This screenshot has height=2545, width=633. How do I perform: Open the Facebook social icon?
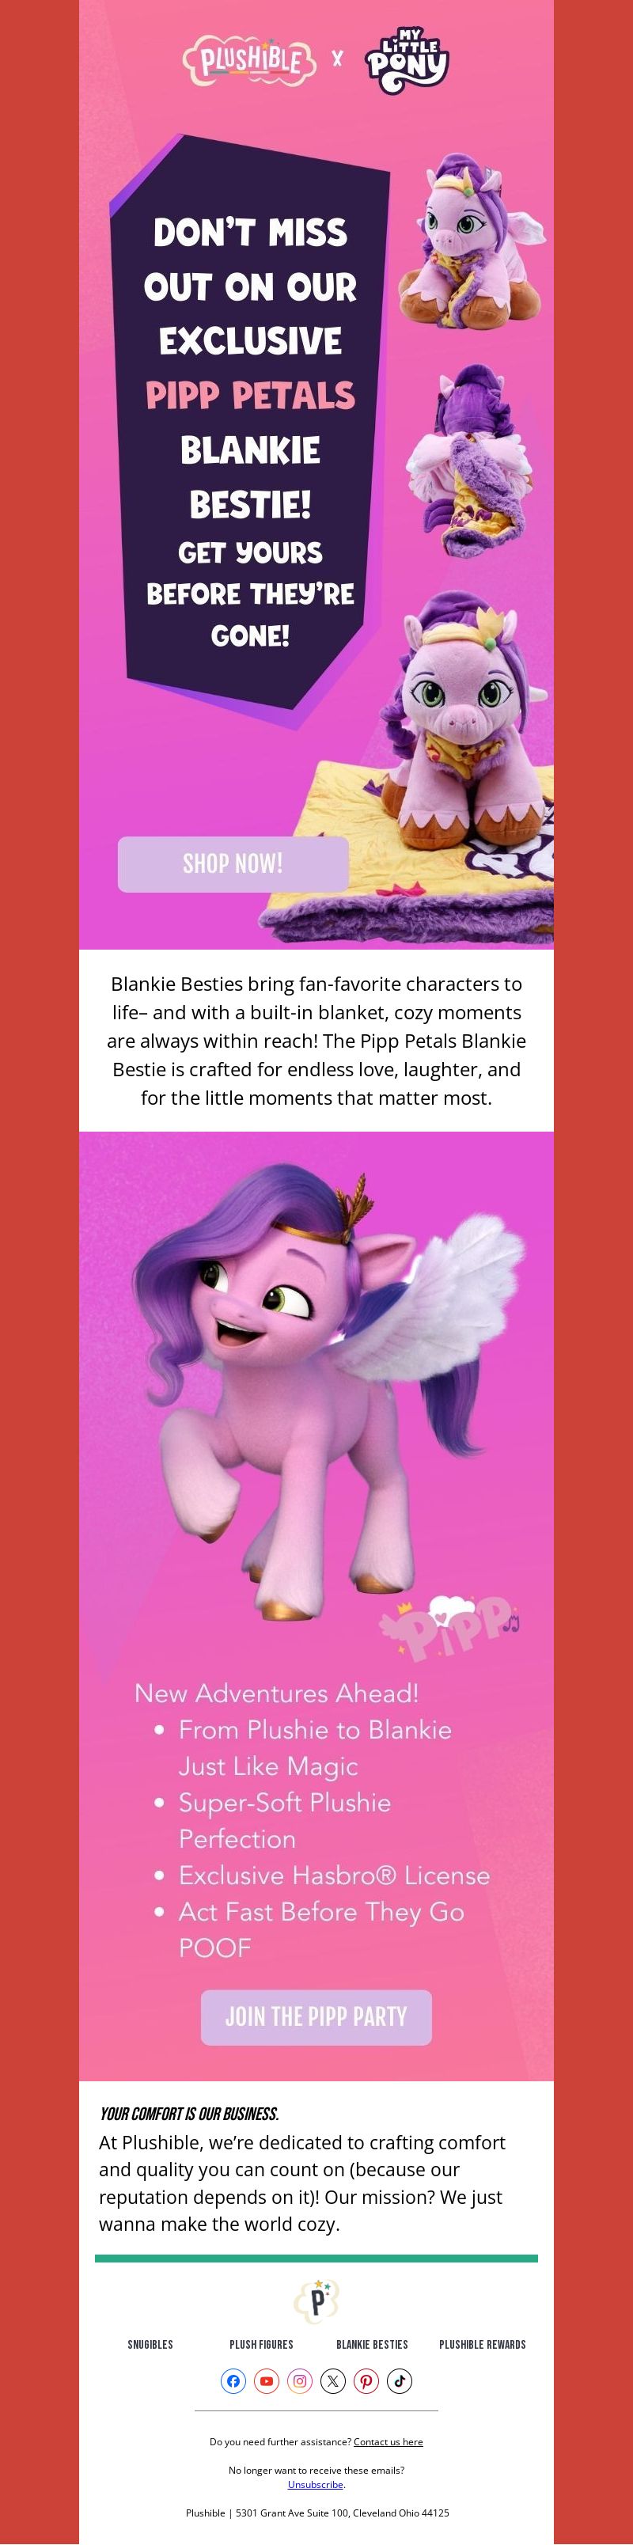tap(233, 2381)
